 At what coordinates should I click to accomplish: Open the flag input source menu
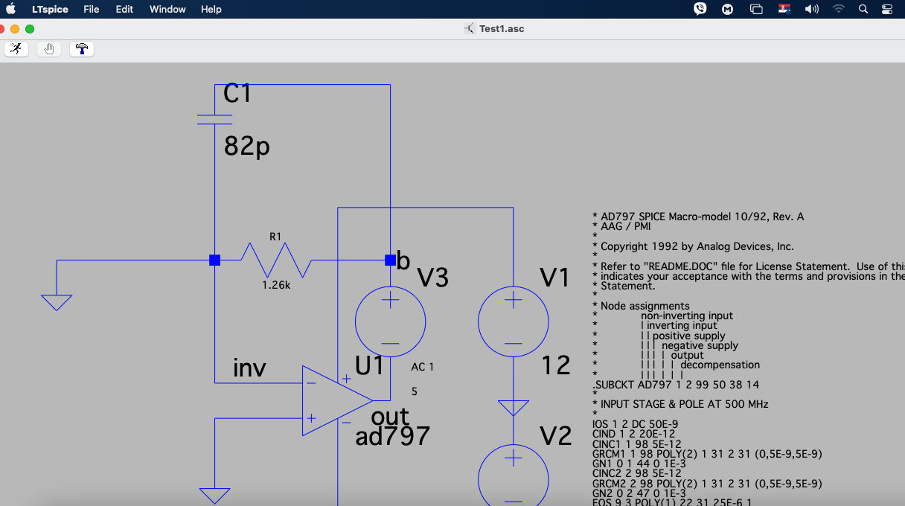point(784,9)
